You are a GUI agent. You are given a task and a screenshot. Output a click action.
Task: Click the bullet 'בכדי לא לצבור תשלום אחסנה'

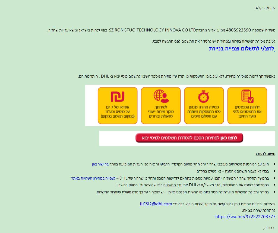pyautogui.click(x=232, y=171)
